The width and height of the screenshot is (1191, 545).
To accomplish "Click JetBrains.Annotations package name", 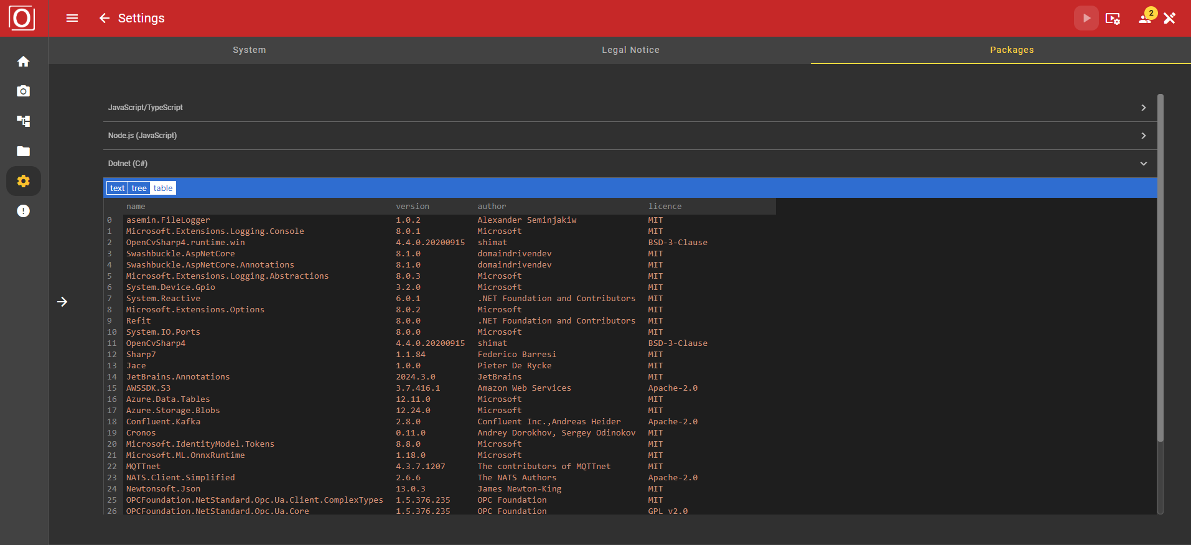I will tap(178, 377).
